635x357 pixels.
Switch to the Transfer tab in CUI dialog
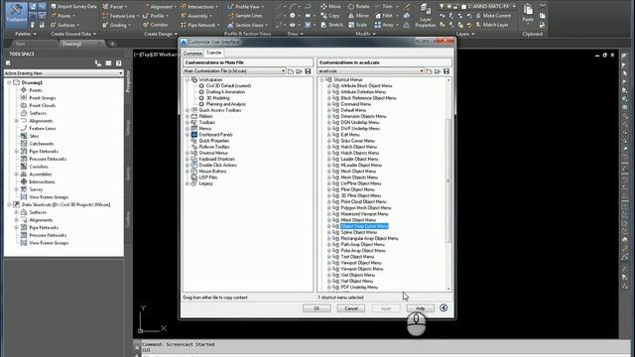214,53
